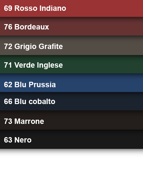This screenshot has height=172, width=143.
Task: Click the "Marrone" text label
Action: pos(29,121)
